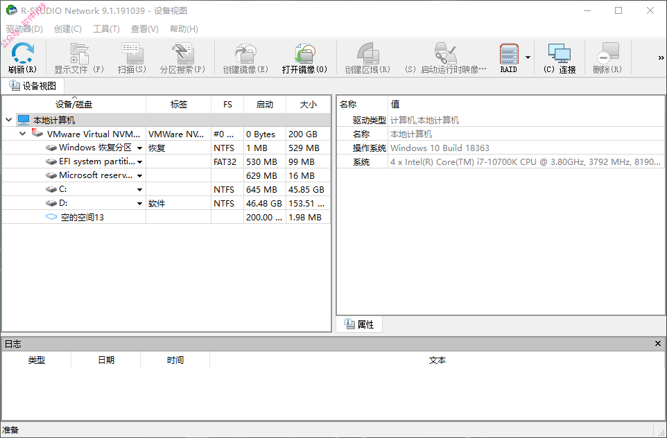Collapse the 本地计算机 tree node
Viewport: 667px width, 438px height.
point(8,120)
